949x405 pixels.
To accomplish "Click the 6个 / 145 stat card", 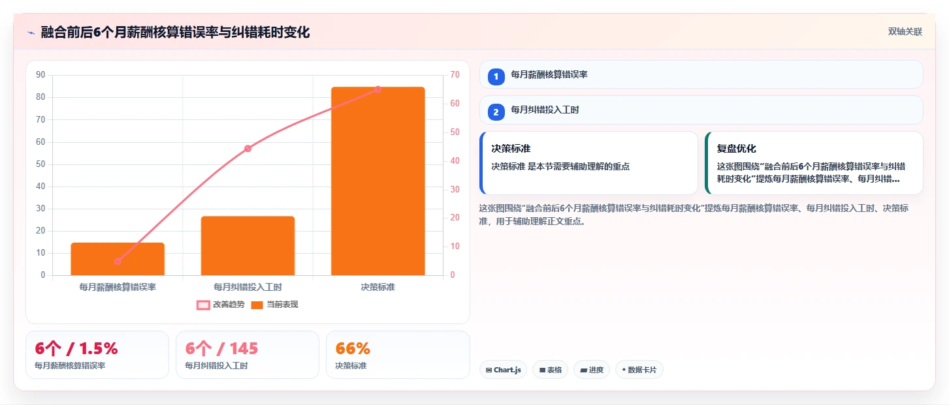I will (x=248, y=355).
